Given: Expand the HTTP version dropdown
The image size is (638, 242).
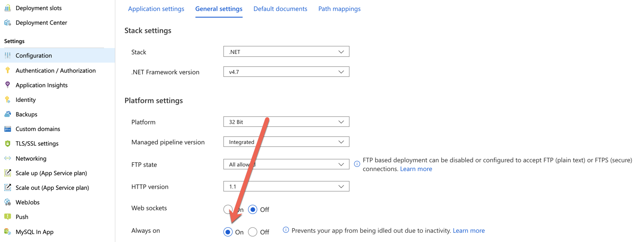Looking at the screenshot, I should tap(286, 187).
